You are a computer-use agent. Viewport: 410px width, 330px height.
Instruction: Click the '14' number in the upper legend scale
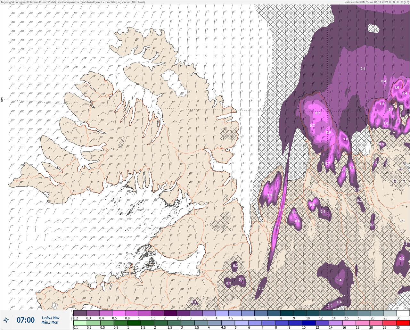pyautogui.click(x=333, y=318)
